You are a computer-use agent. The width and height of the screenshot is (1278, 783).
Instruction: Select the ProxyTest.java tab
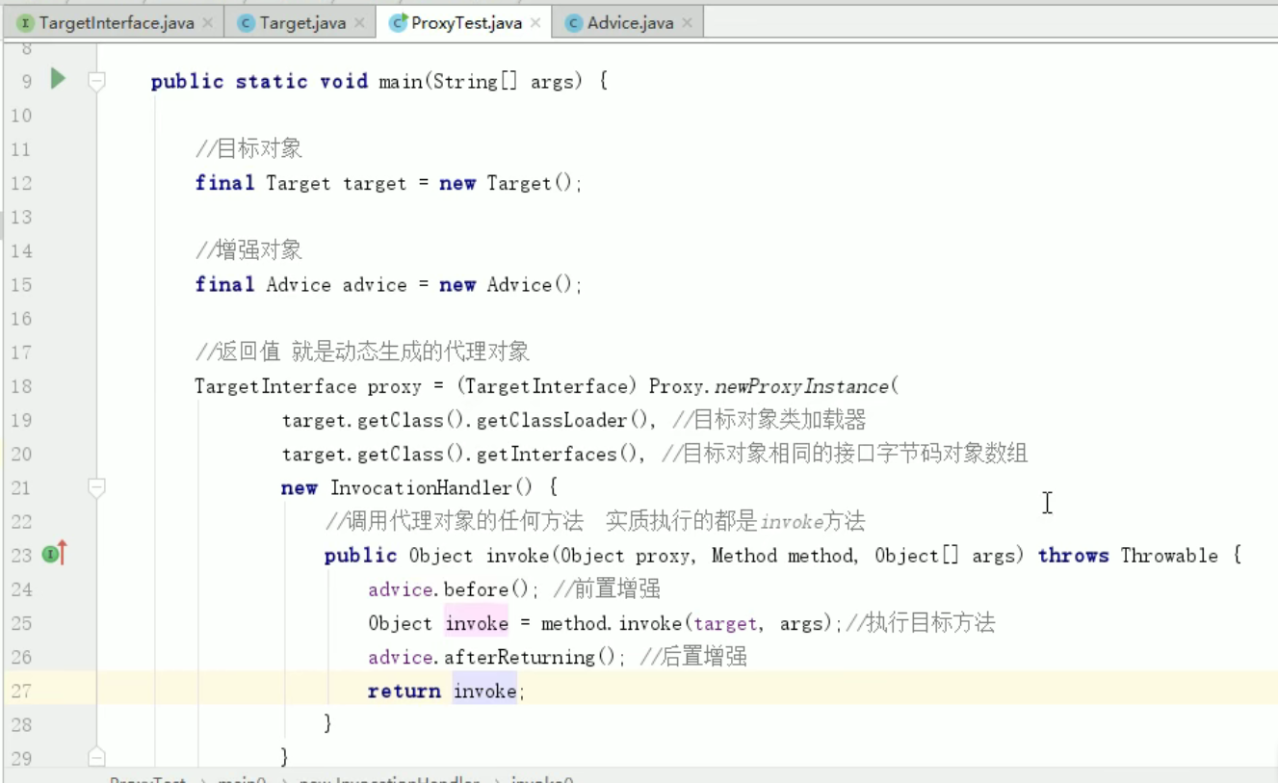[466, 23]
